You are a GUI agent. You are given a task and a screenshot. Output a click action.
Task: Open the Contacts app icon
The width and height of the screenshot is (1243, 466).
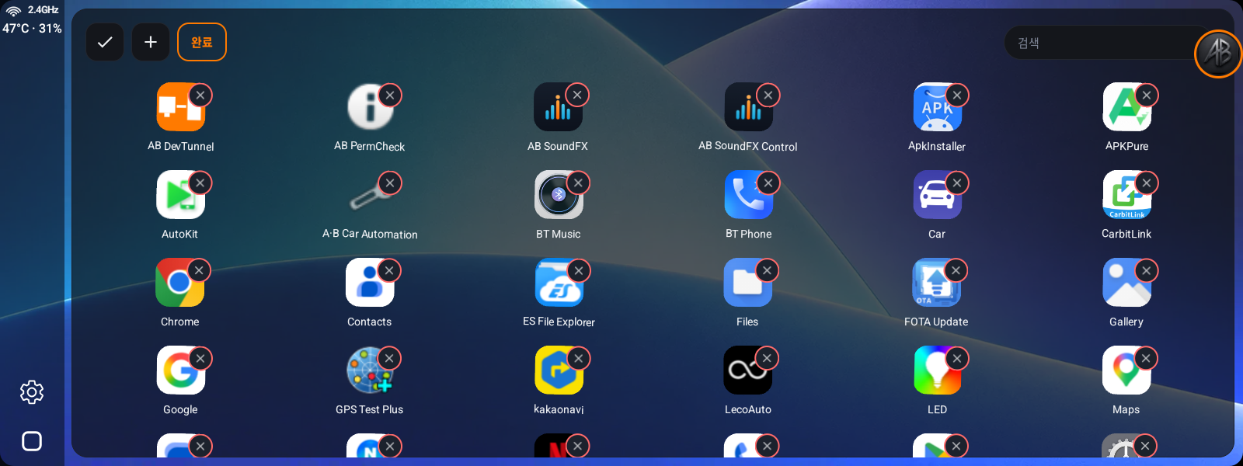(x=370, y=283)
